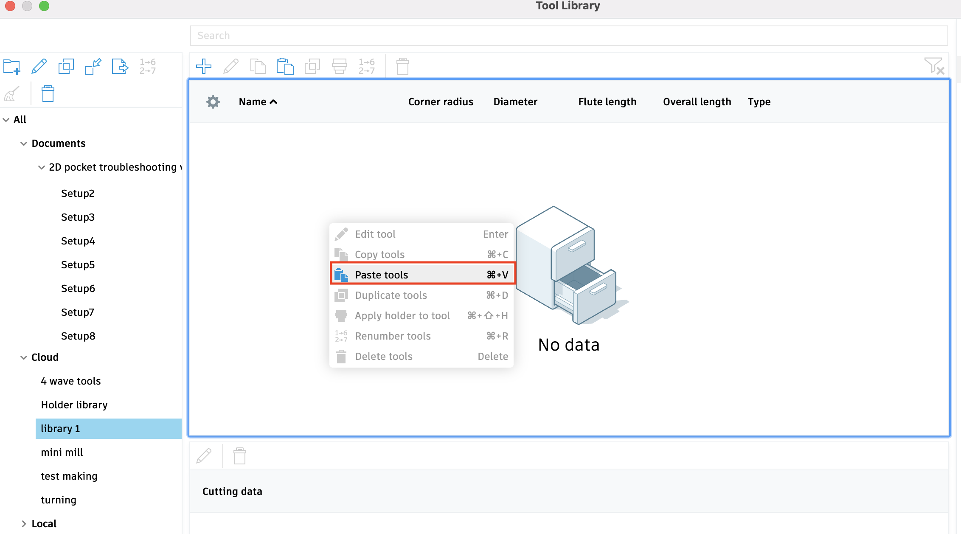Click paste tools icon in toolbar
This screenshot has height=534, width=961.
(x=285, y=67)
